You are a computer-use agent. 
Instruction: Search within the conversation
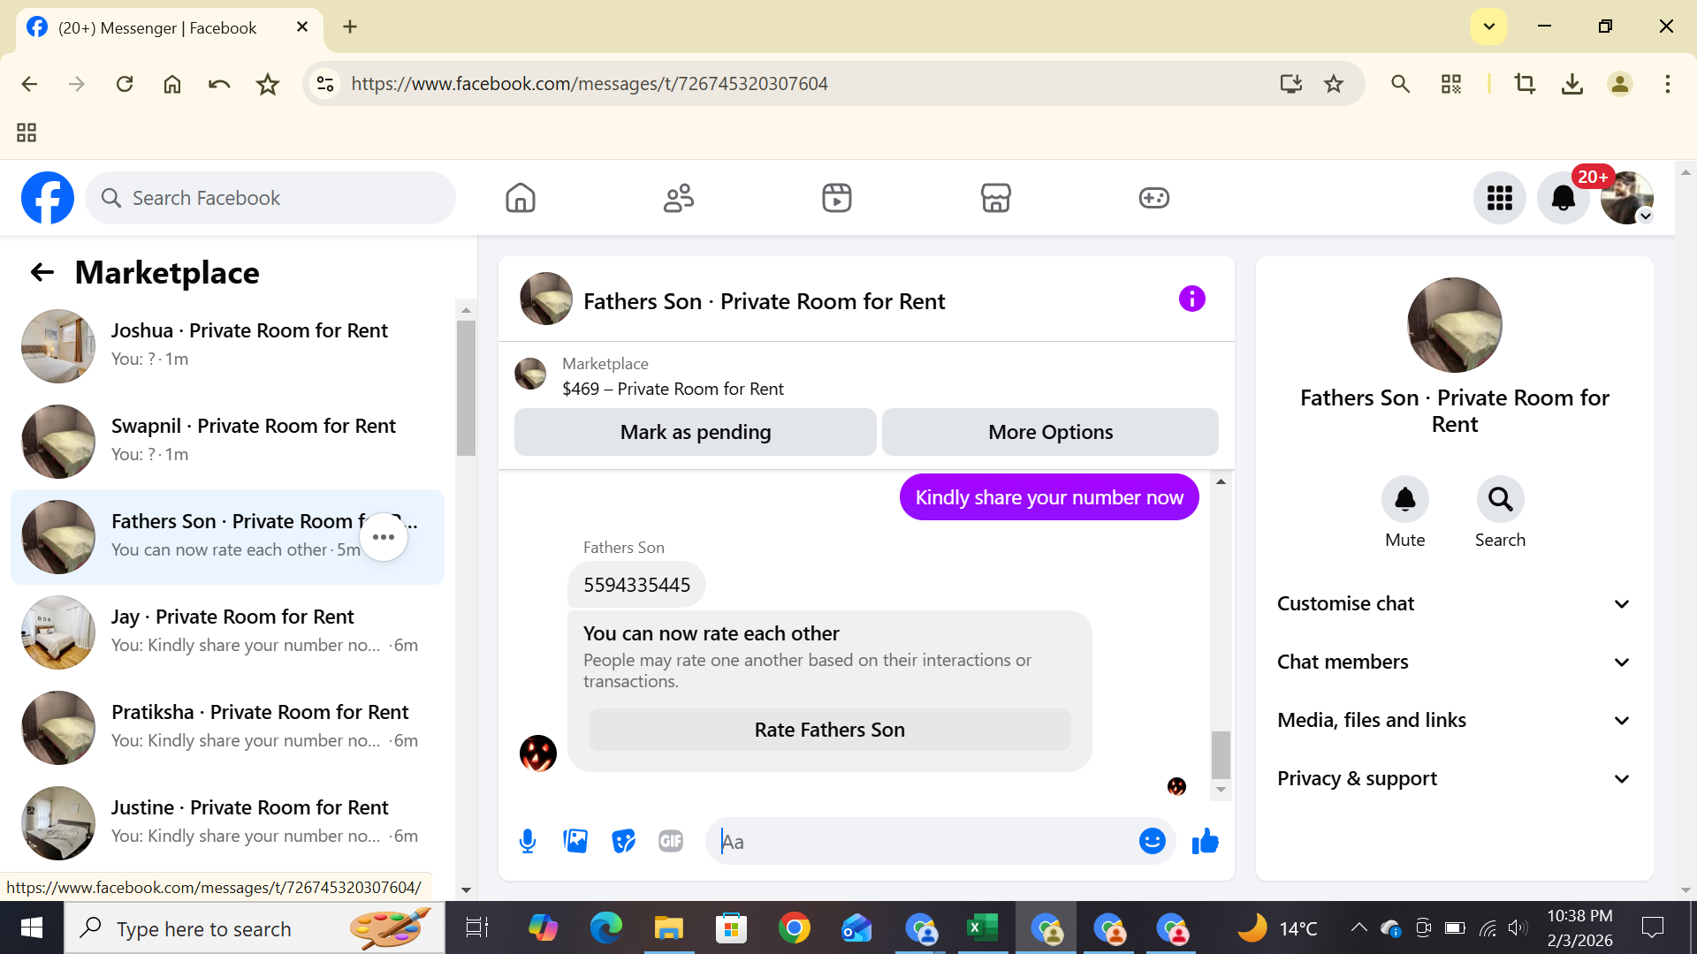[1500, 500]
